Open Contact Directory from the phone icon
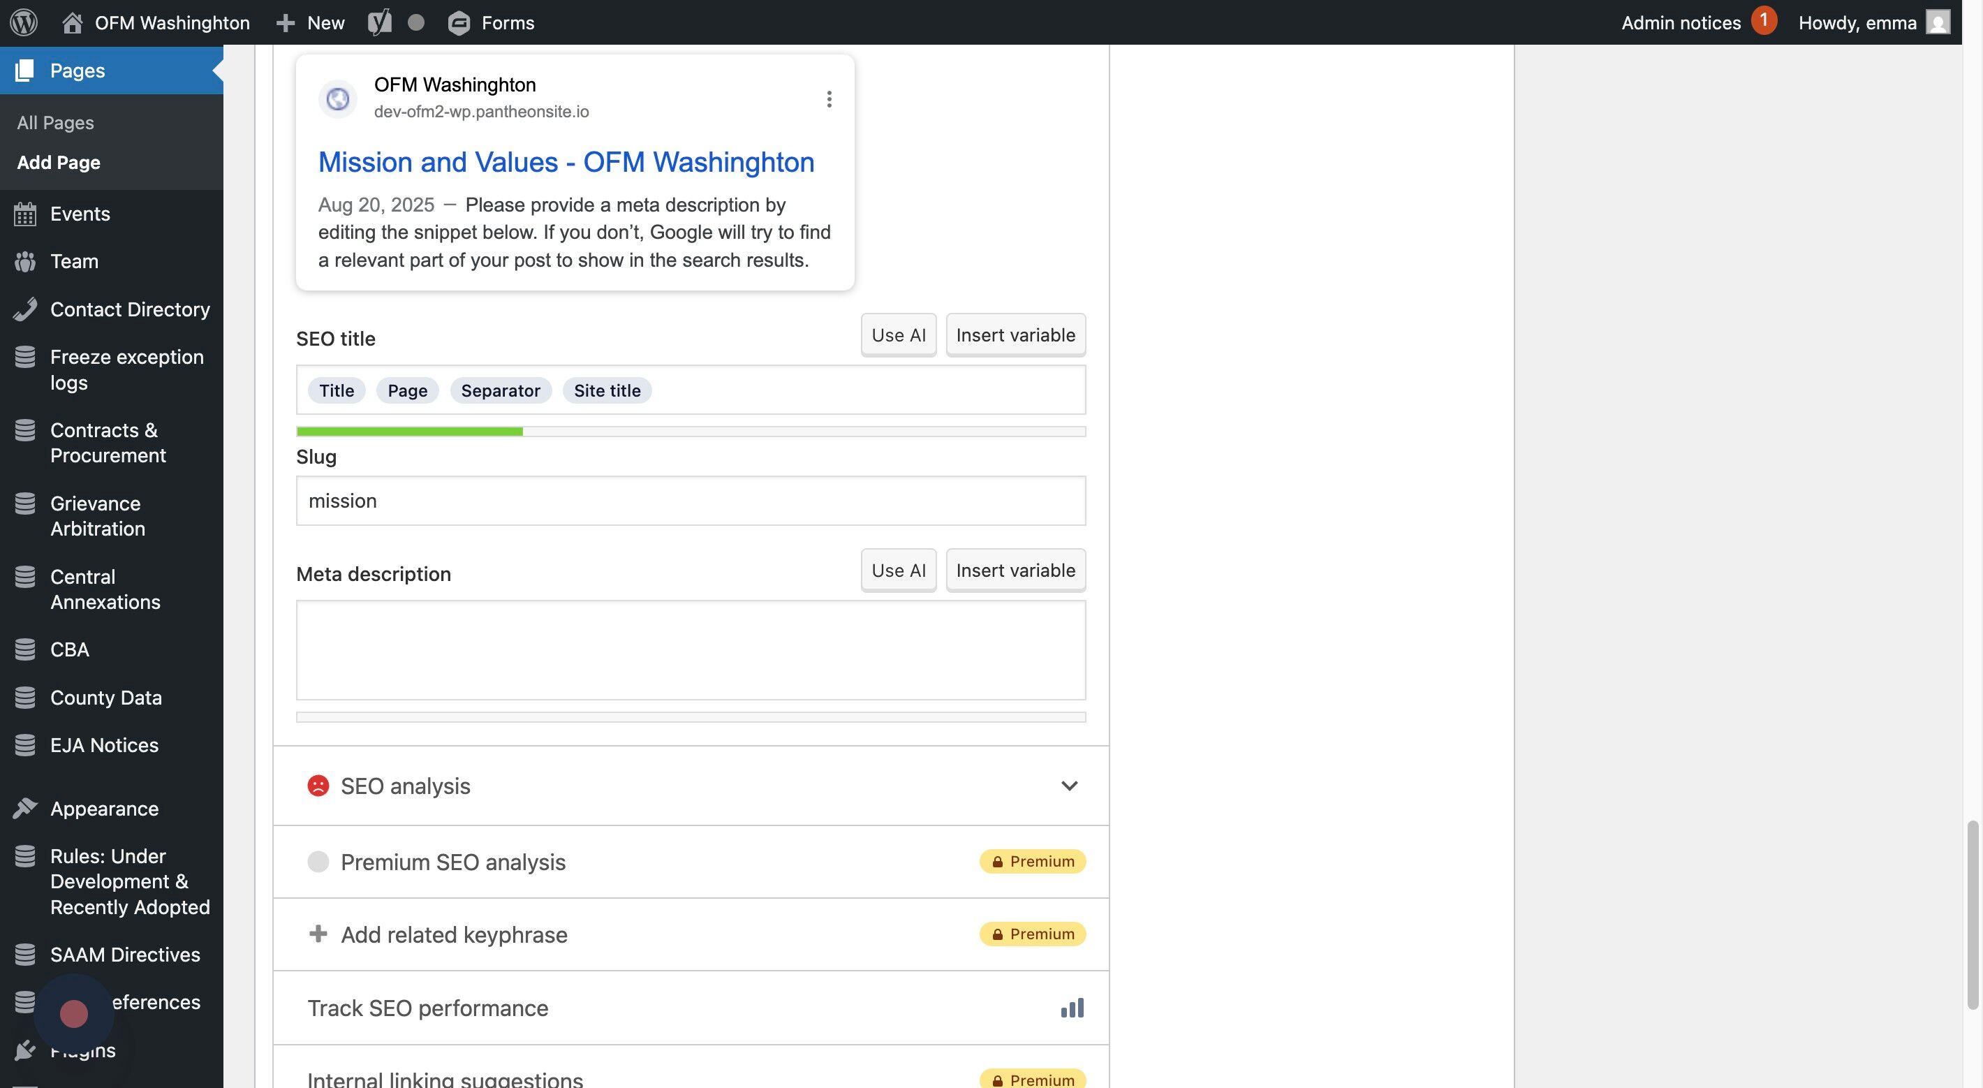 (24, 309)
